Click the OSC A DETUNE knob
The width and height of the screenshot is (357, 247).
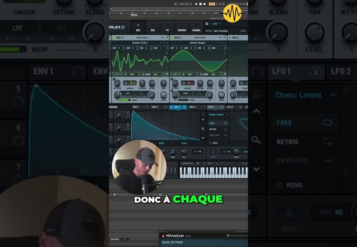142,83
